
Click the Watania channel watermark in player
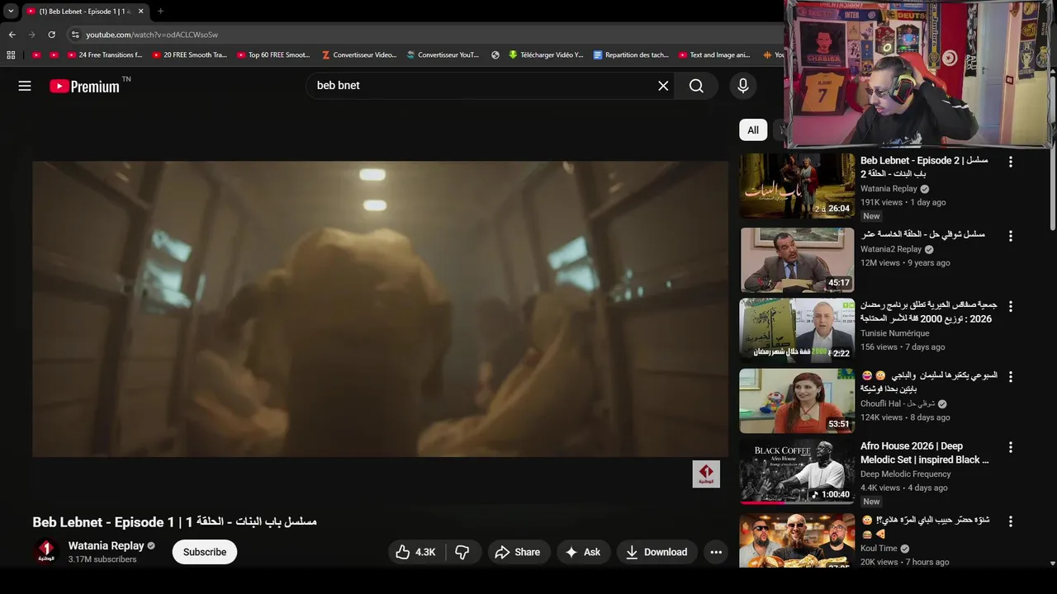[706, 474]
